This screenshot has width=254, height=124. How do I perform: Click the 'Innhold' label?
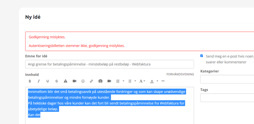(x=32, y=75)
